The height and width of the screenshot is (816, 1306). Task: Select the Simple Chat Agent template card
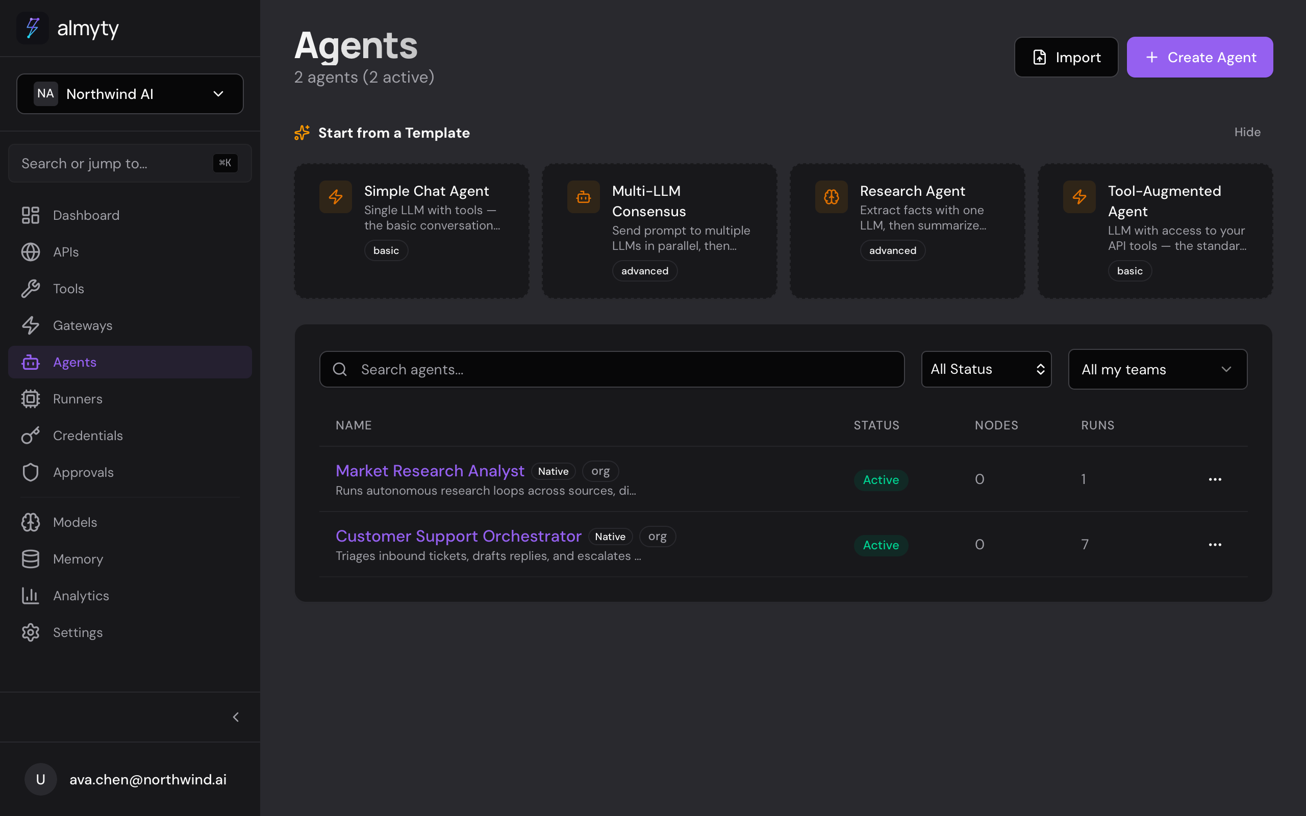[x=412, y=231]
